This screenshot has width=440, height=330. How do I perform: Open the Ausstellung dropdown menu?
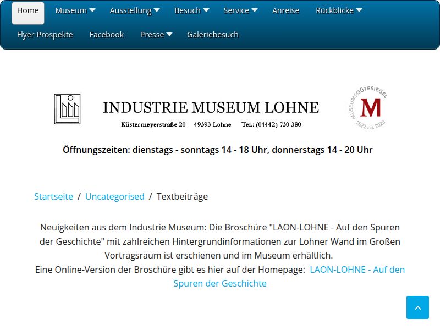[134, 10]
